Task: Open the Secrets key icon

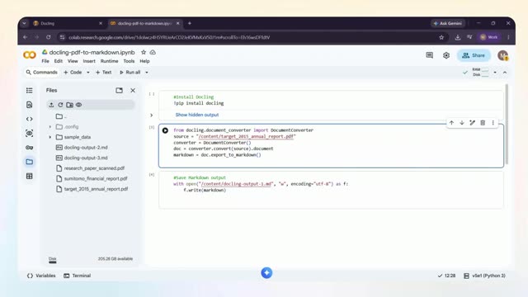Action: (30, 148)
